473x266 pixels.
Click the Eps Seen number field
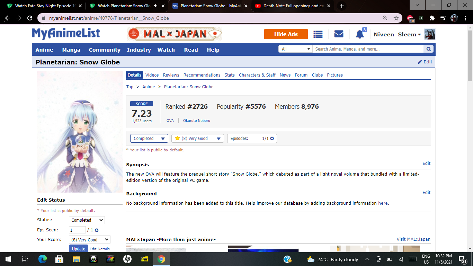pos(77,230)
